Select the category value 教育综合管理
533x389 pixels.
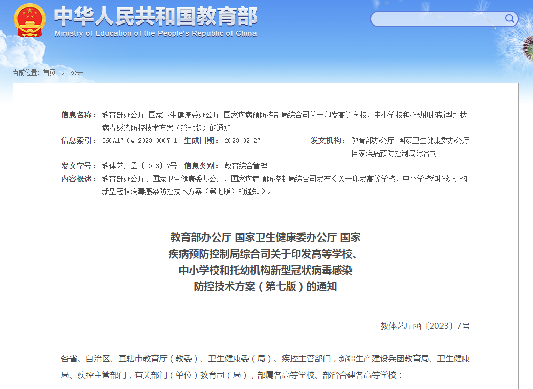click(x=246, y=166)
